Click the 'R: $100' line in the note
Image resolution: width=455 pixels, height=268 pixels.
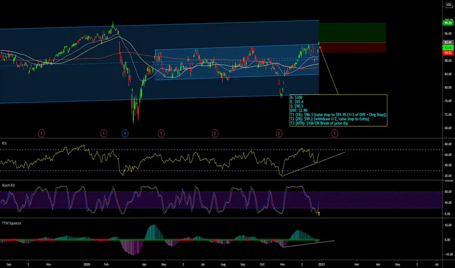pyautogui.click(x=296, y=97)
